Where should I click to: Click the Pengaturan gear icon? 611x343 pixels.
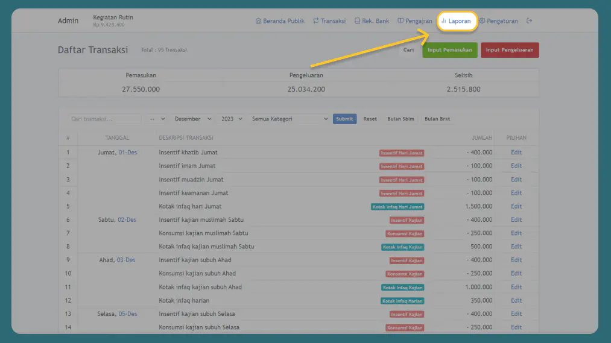click(x=483, y=21)
